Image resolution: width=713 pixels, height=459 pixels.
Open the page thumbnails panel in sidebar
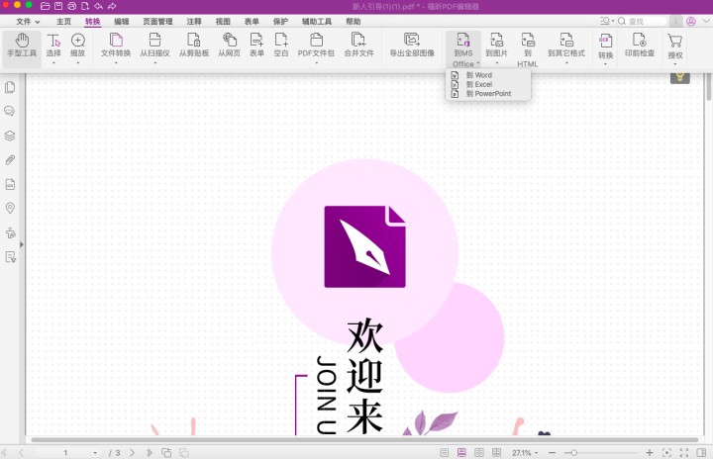[x=11, y=88]
